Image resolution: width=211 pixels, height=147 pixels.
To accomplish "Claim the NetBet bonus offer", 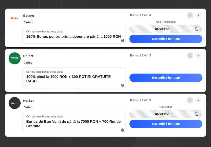I will 166,124.
